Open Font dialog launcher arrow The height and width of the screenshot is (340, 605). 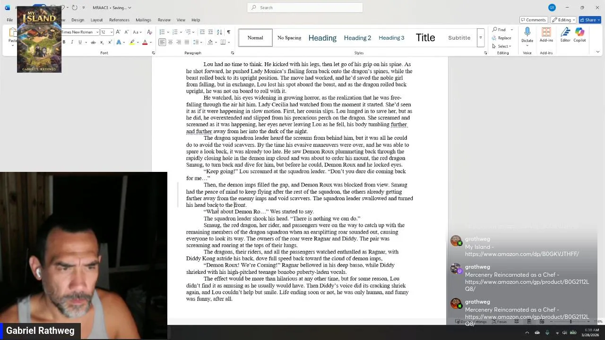(x=153, y=53)
